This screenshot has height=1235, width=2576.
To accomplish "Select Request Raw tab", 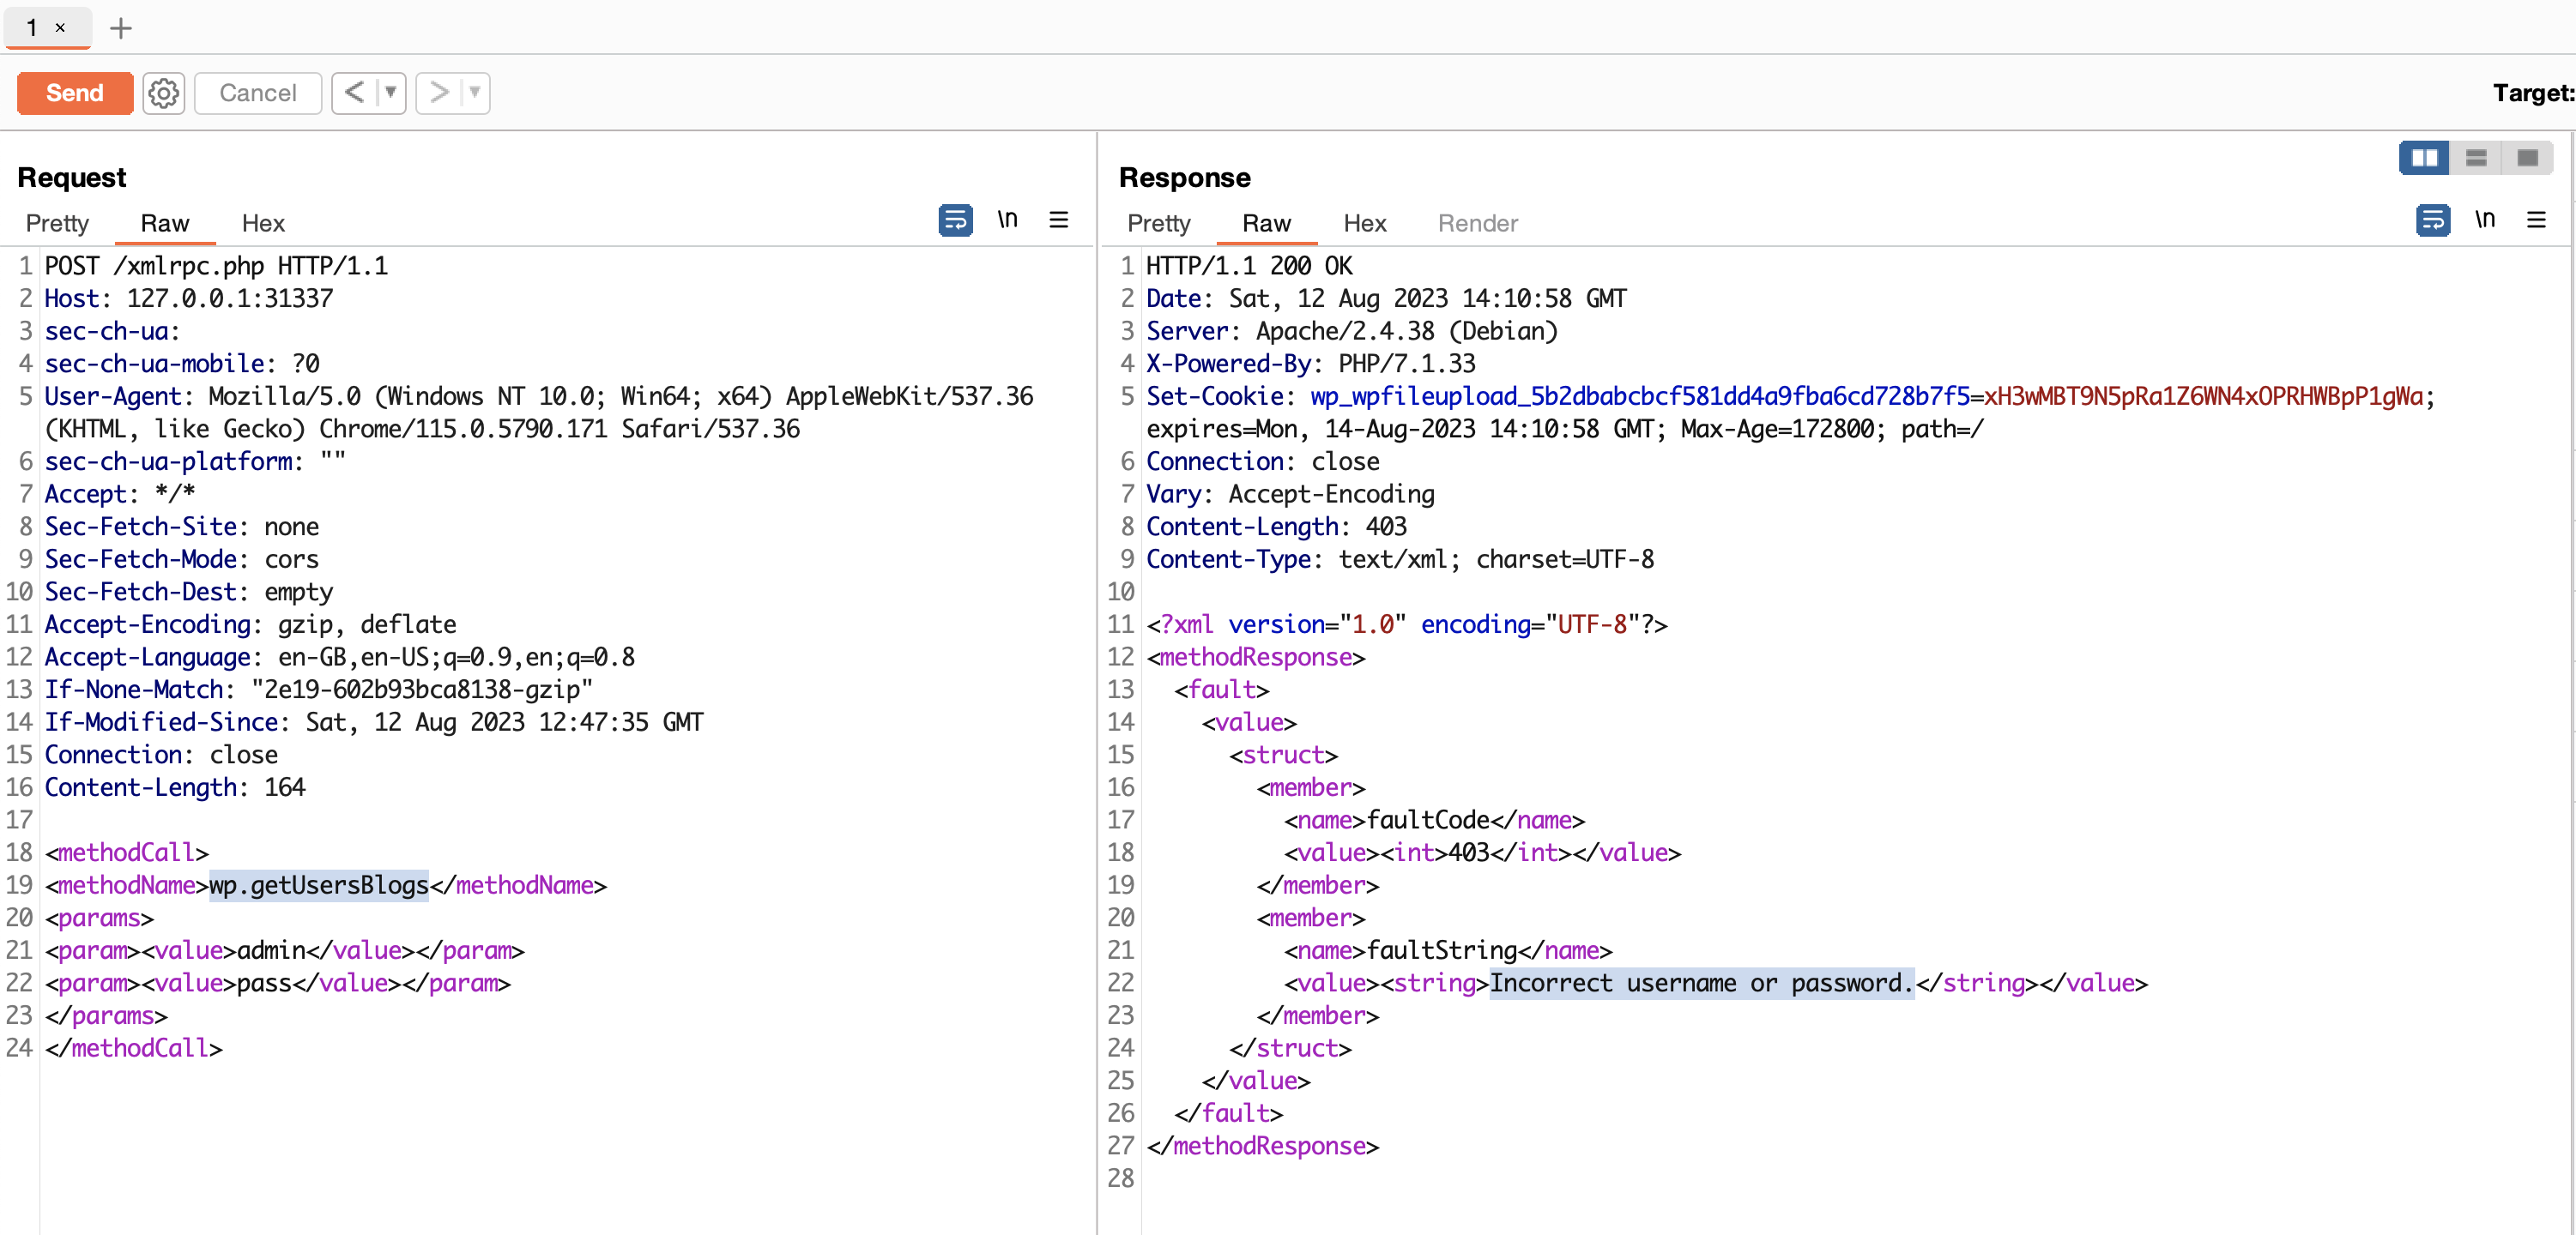I will [x=165, y=223].
